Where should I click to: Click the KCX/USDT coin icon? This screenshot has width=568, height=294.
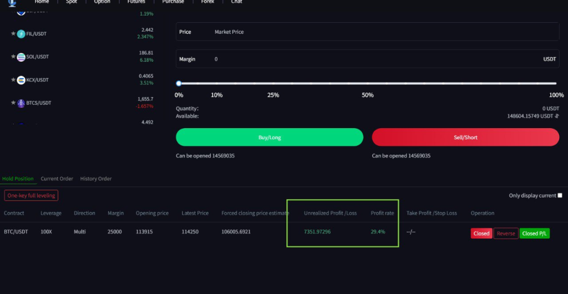point(21,80)
